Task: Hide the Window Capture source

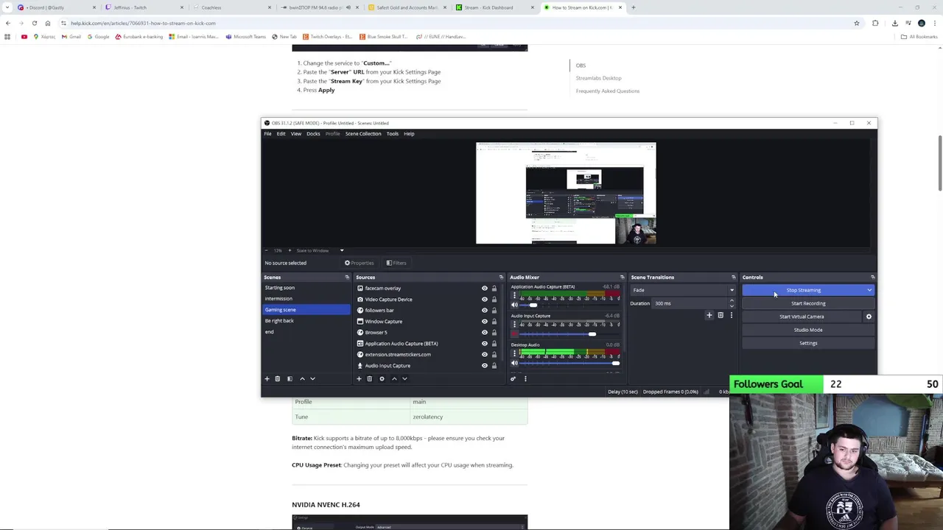Action: pos(485,322)
